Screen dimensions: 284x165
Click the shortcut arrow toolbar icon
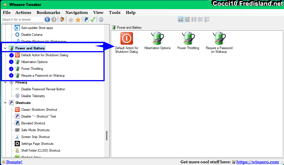86,19
